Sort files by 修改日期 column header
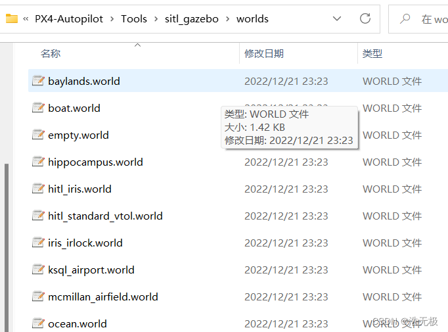Screen dimensions: 448x332 [264, 53]
